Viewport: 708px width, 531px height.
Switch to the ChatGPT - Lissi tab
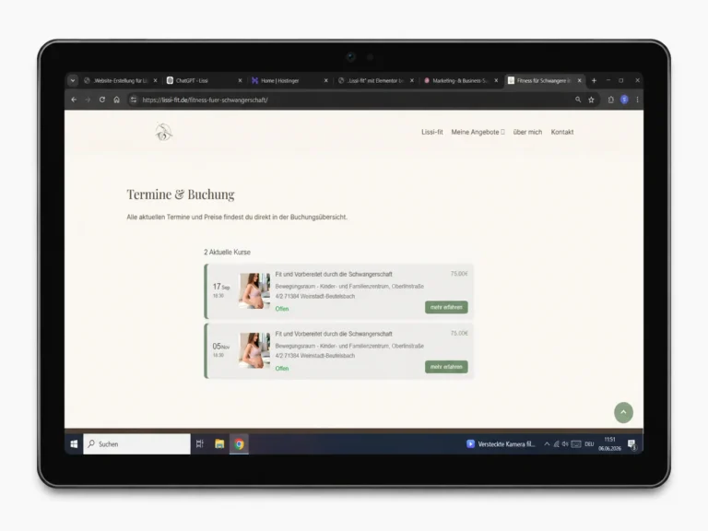[x=204, y=81]
